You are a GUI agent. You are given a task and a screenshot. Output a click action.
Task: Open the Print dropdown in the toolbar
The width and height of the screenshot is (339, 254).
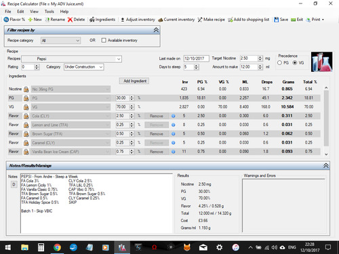[315, 20]
